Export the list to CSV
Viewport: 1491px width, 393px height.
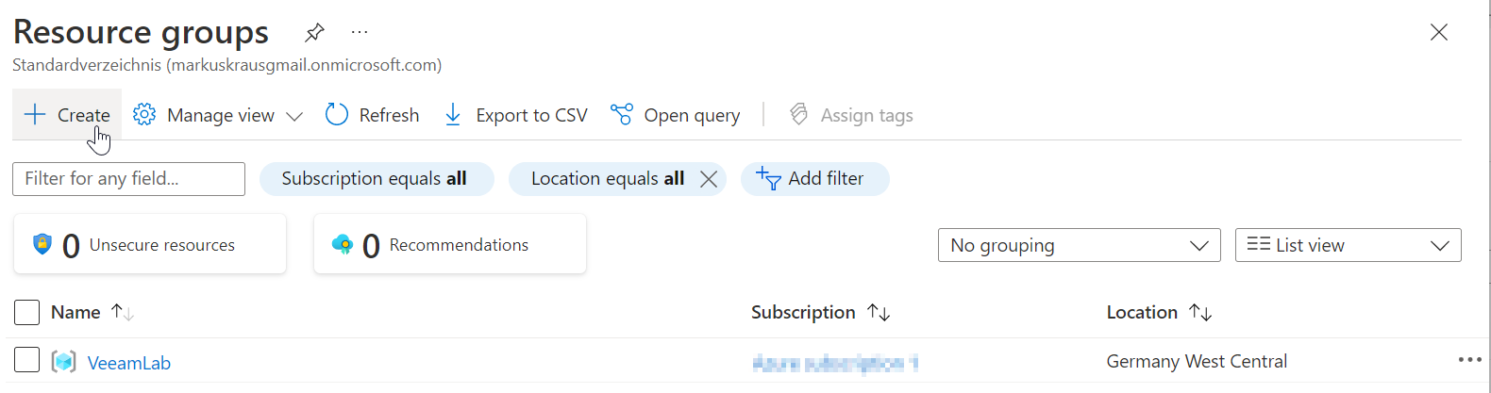(x=516, y=115)
